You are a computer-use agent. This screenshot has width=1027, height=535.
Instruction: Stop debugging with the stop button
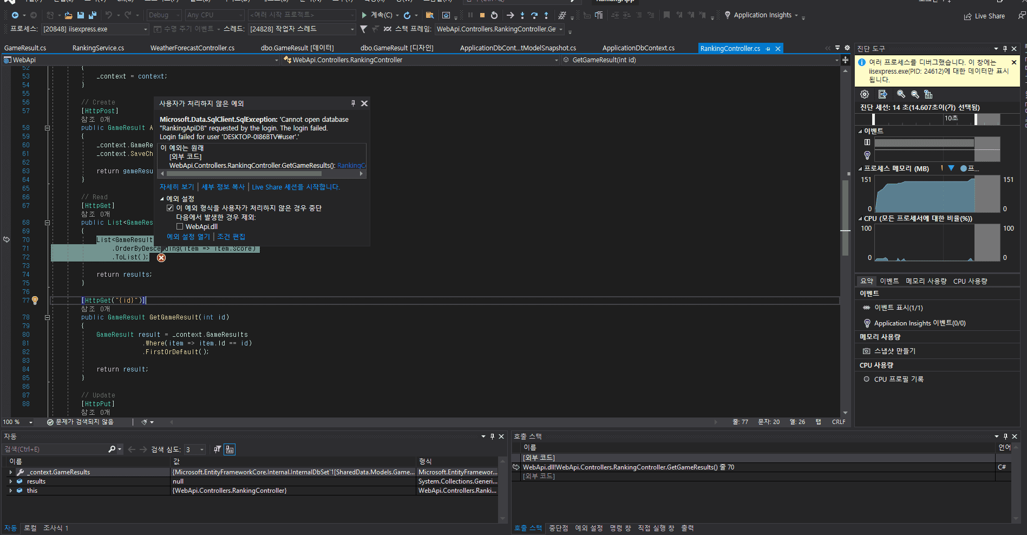click(x=482, y=15)
